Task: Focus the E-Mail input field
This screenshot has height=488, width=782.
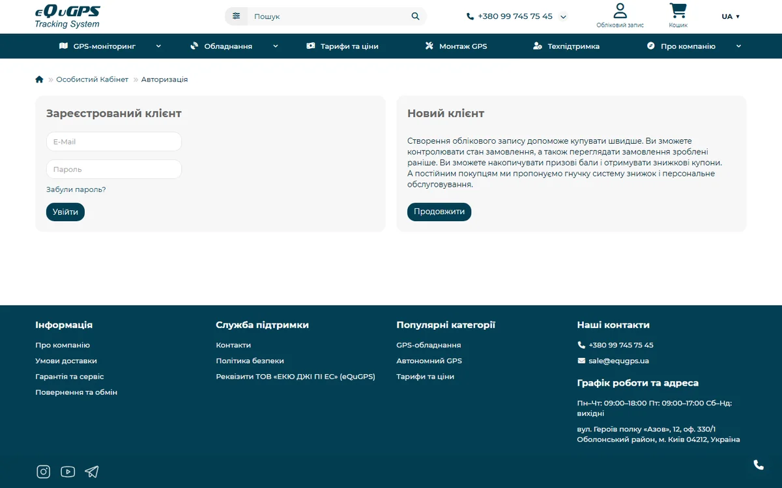Action: coord(114,142)
